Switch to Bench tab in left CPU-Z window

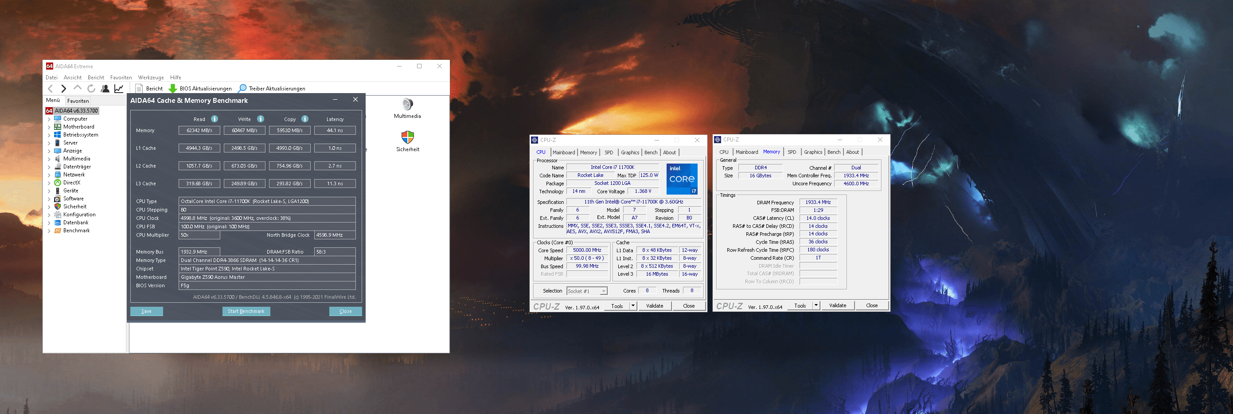[x=651, y=152]
